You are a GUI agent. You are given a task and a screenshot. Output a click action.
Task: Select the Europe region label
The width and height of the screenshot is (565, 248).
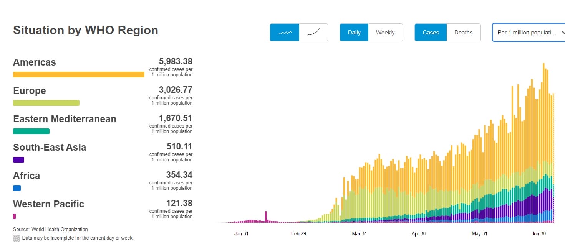click(30, 91)
